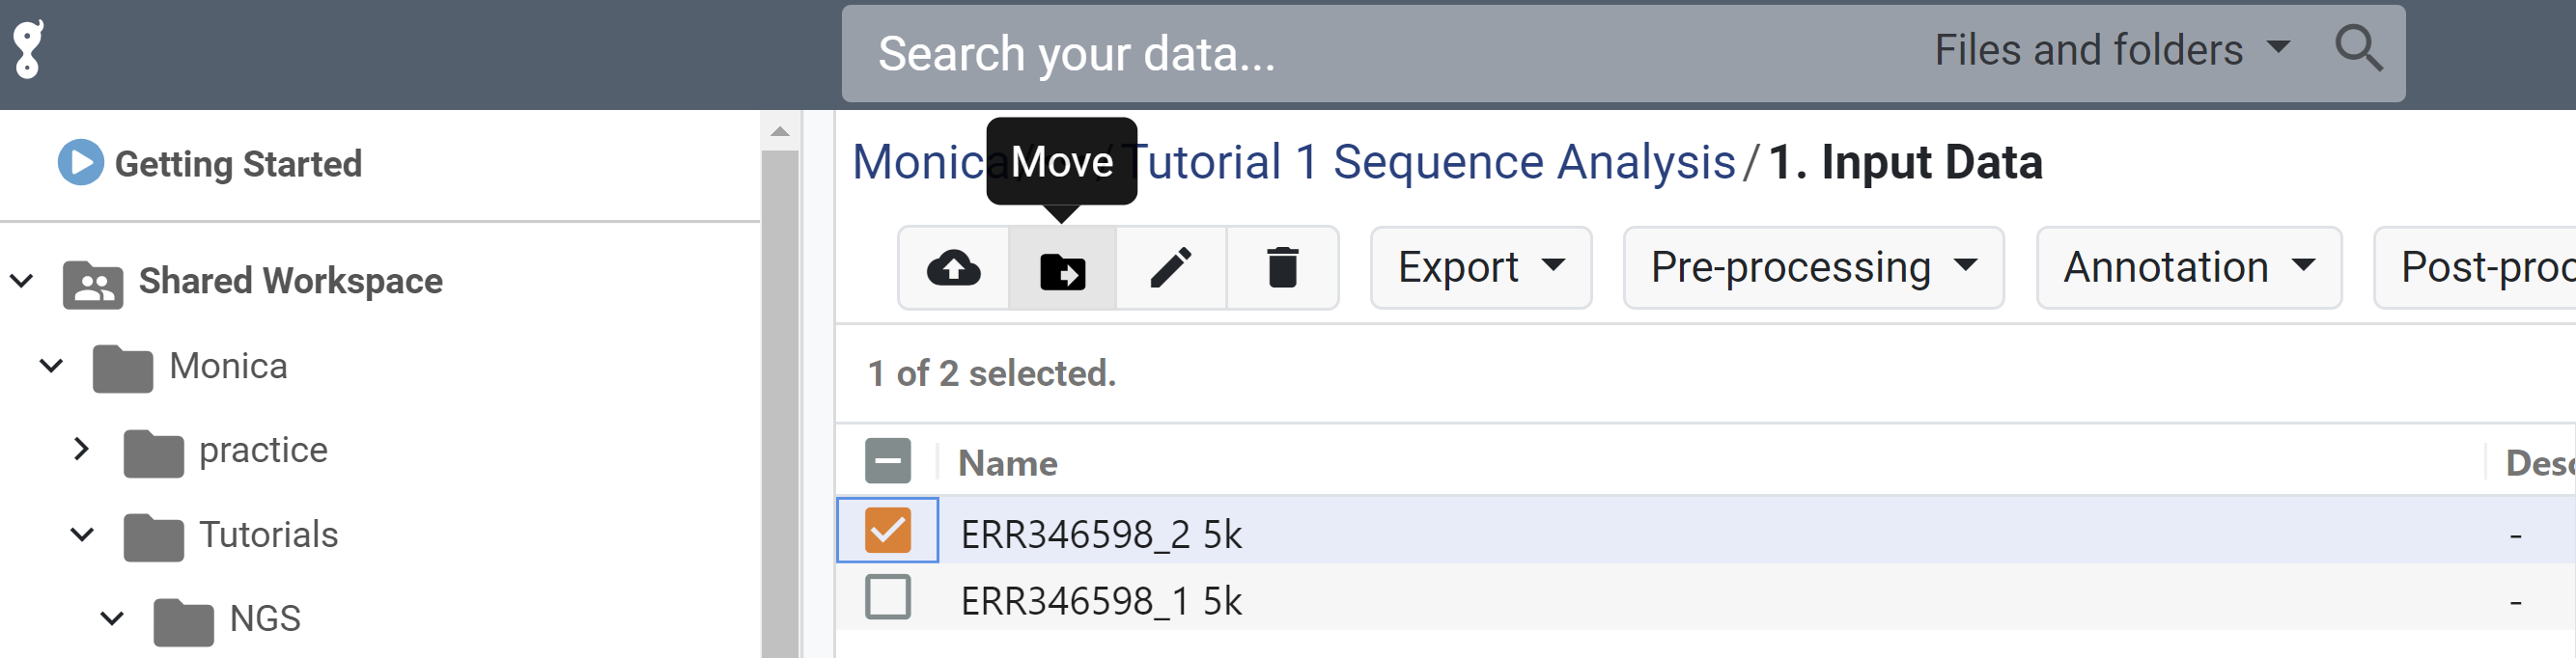Collapse the Tutorials folder chevron
This screenshot has height=658, width=2576.
click(82, 535)
